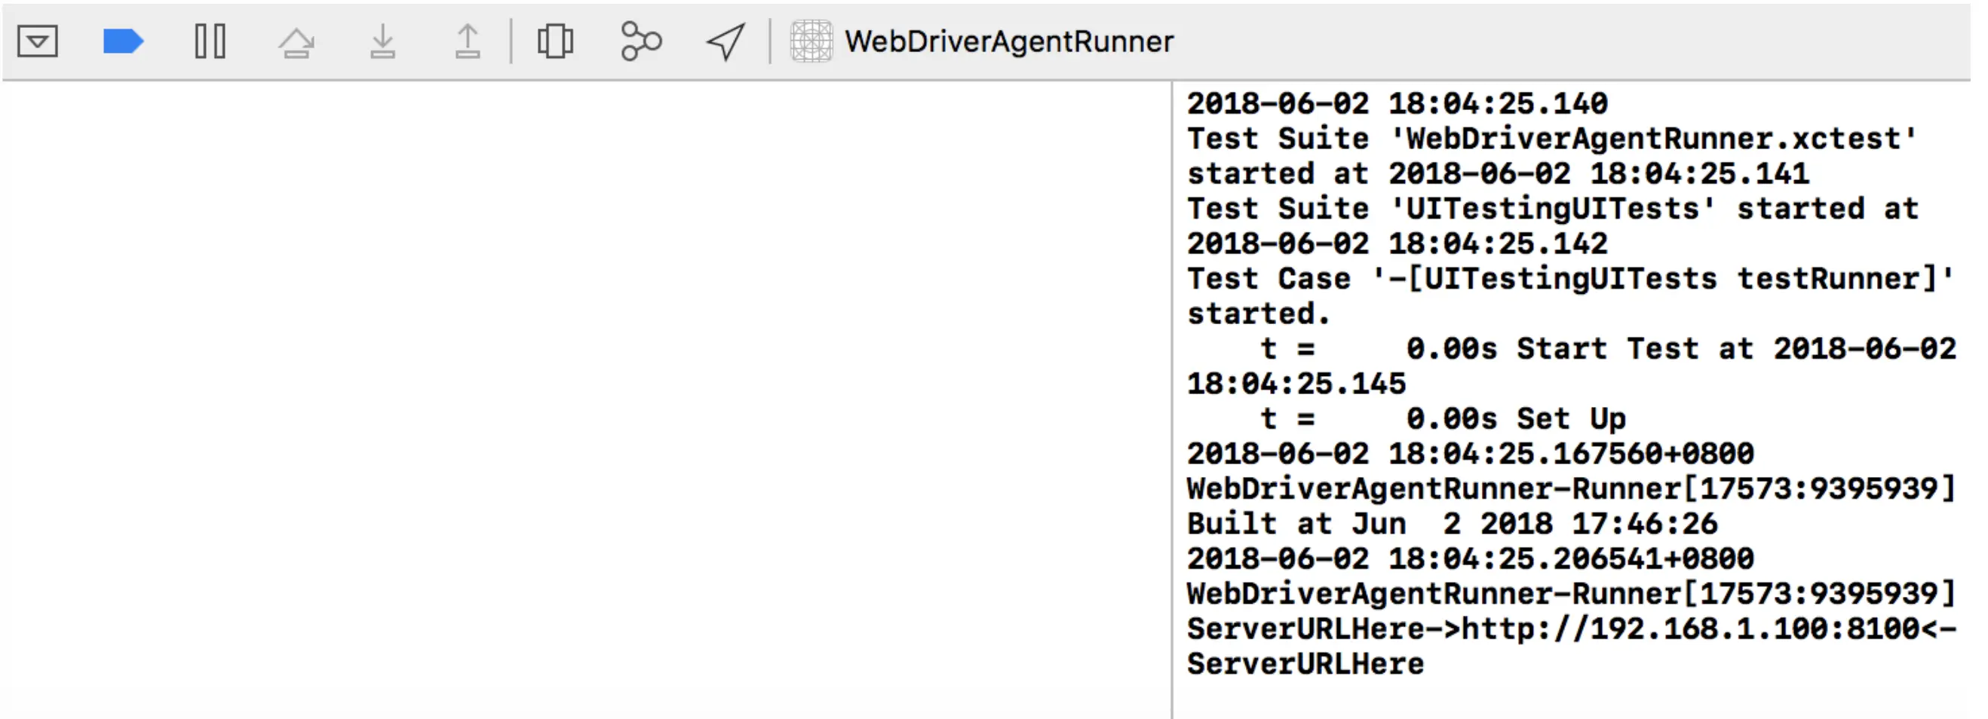Hide the debug area
This screenshot has width=1988, height=719.
[x=37, y=41]
